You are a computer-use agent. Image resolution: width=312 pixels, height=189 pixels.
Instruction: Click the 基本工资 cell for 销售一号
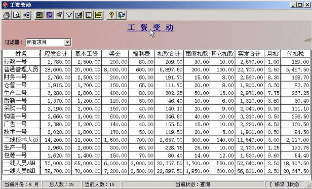(x=87, y=117)
